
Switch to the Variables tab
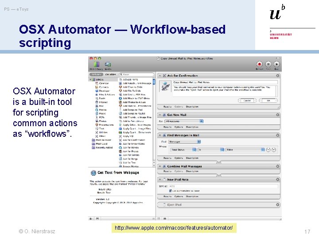pyautogui.click(x=110, y=74)
